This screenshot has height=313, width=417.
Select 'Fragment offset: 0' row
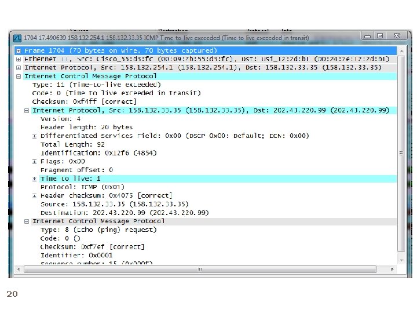pyautogui.click(x=76, y=170)
